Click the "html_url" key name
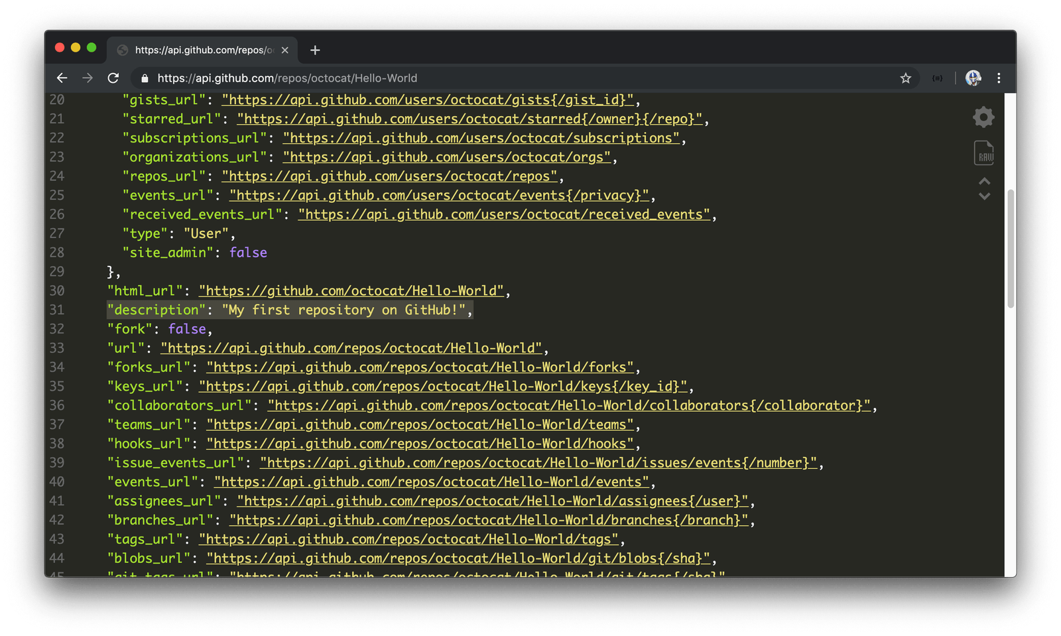The width and height of the screenshot is (1061, 636). (145, 291)
